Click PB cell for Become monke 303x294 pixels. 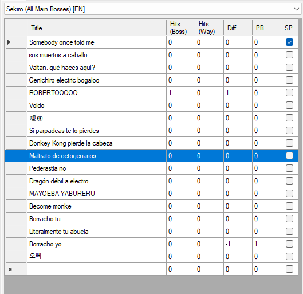pos(266,206)
